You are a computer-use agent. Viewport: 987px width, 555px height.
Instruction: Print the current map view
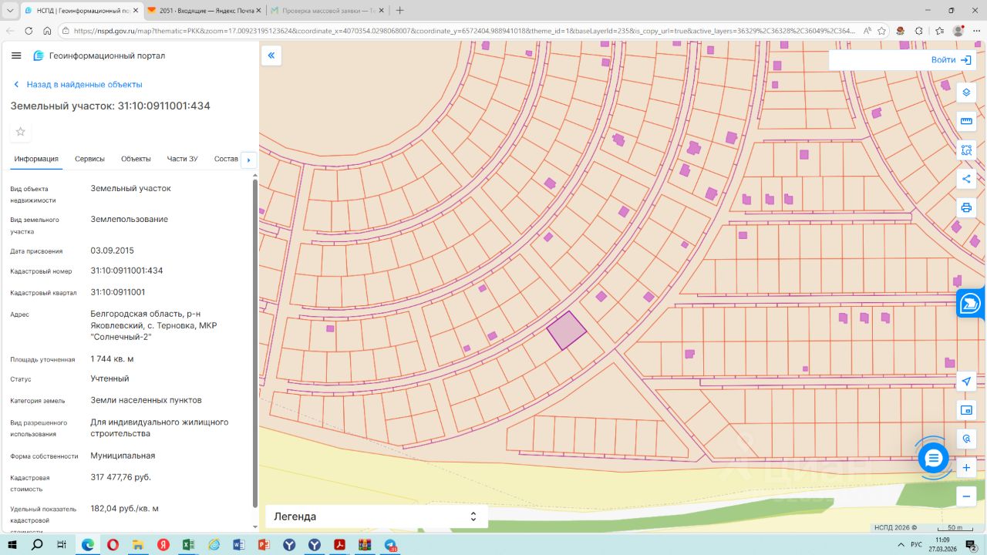click(966, 208)
